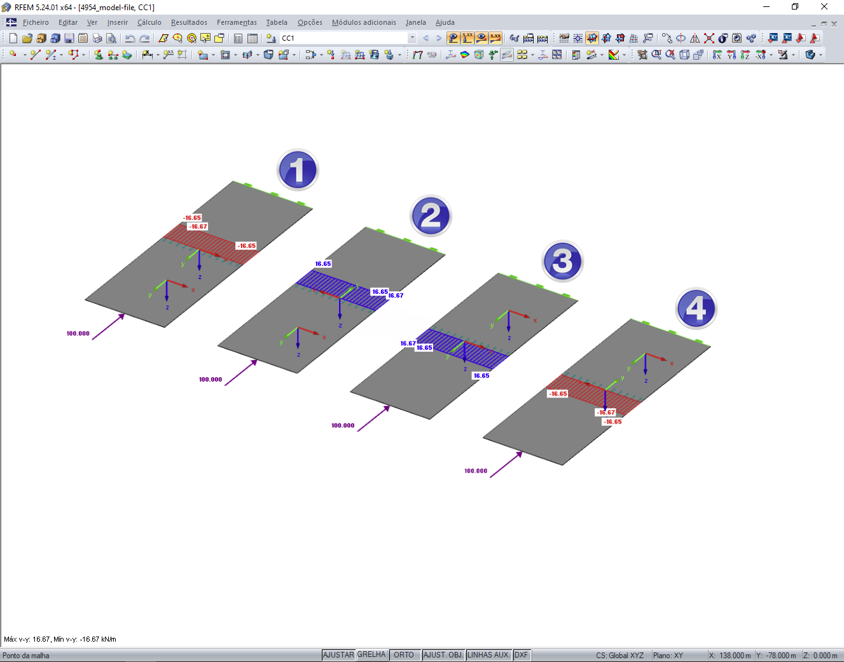Toggle the highlighted show loads button right of the load case arrows
The image size is (844, 662).
(453, 38)
